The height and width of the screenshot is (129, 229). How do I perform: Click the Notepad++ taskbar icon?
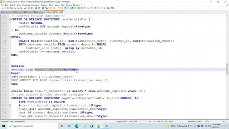99,126
